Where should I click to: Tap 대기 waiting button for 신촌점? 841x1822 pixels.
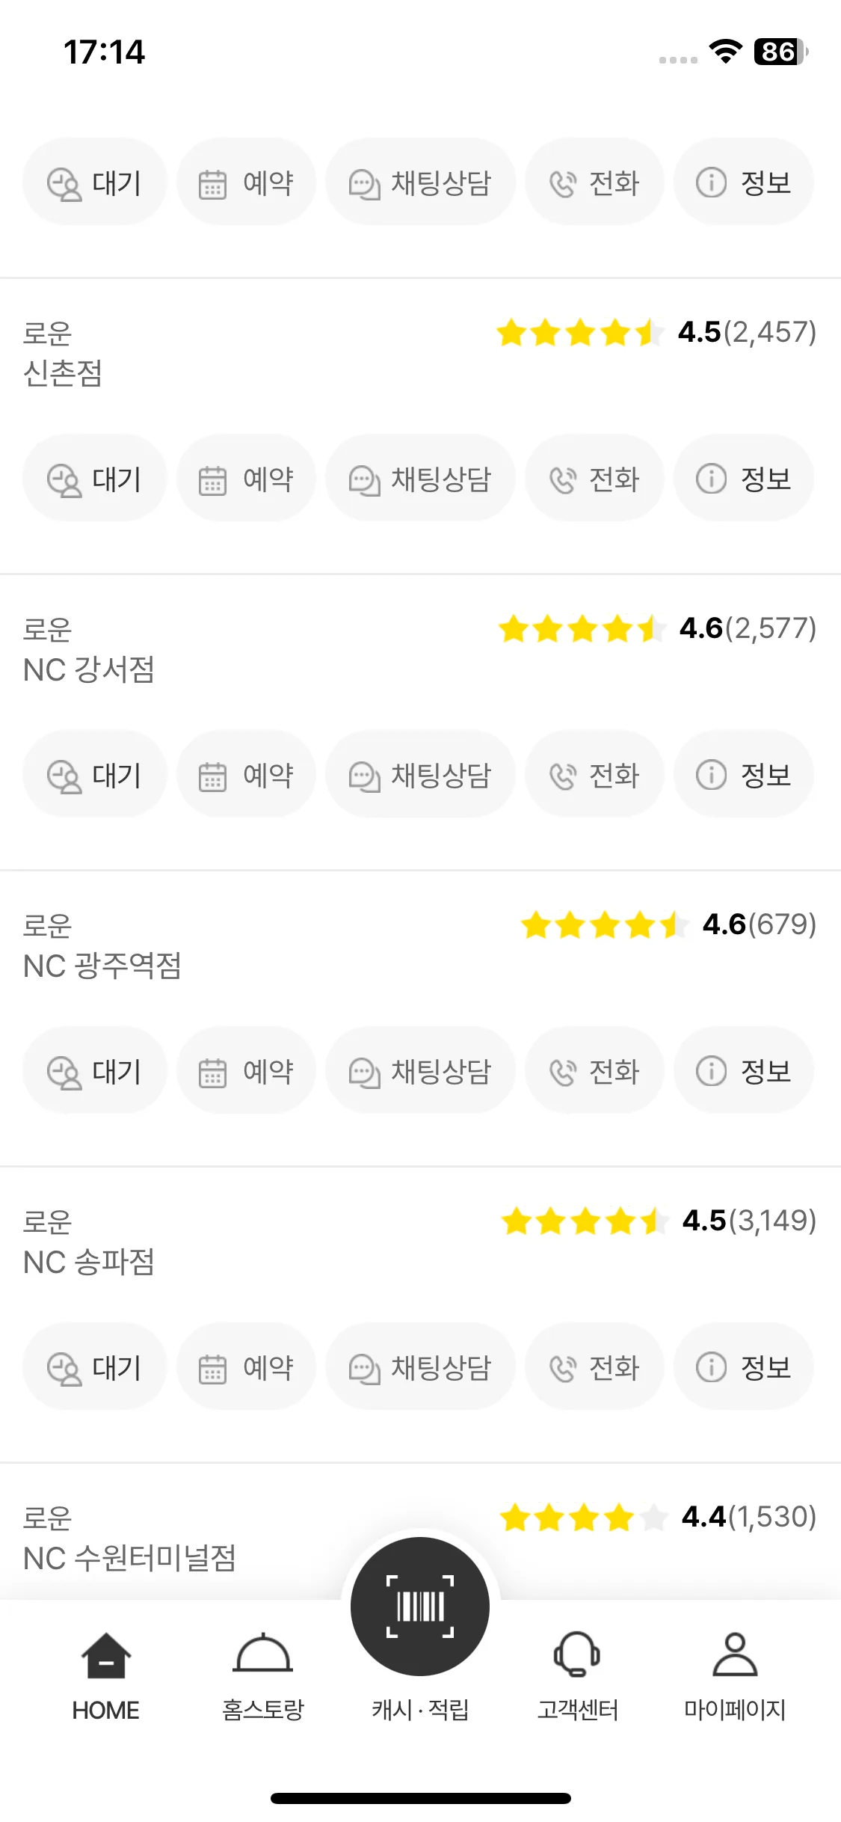(x=95, y=479)
